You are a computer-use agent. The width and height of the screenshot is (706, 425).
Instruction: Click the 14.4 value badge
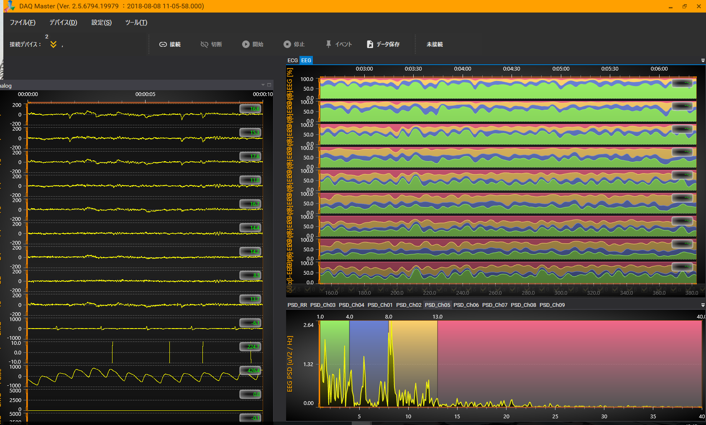click(251, 228)
